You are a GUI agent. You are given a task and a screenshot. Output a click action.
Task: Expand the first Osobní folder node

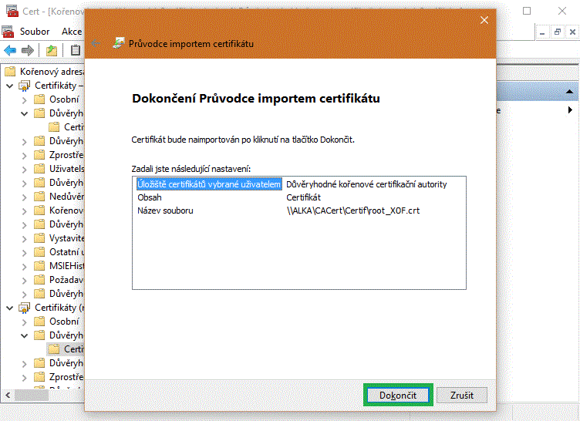tap(24, 99)
